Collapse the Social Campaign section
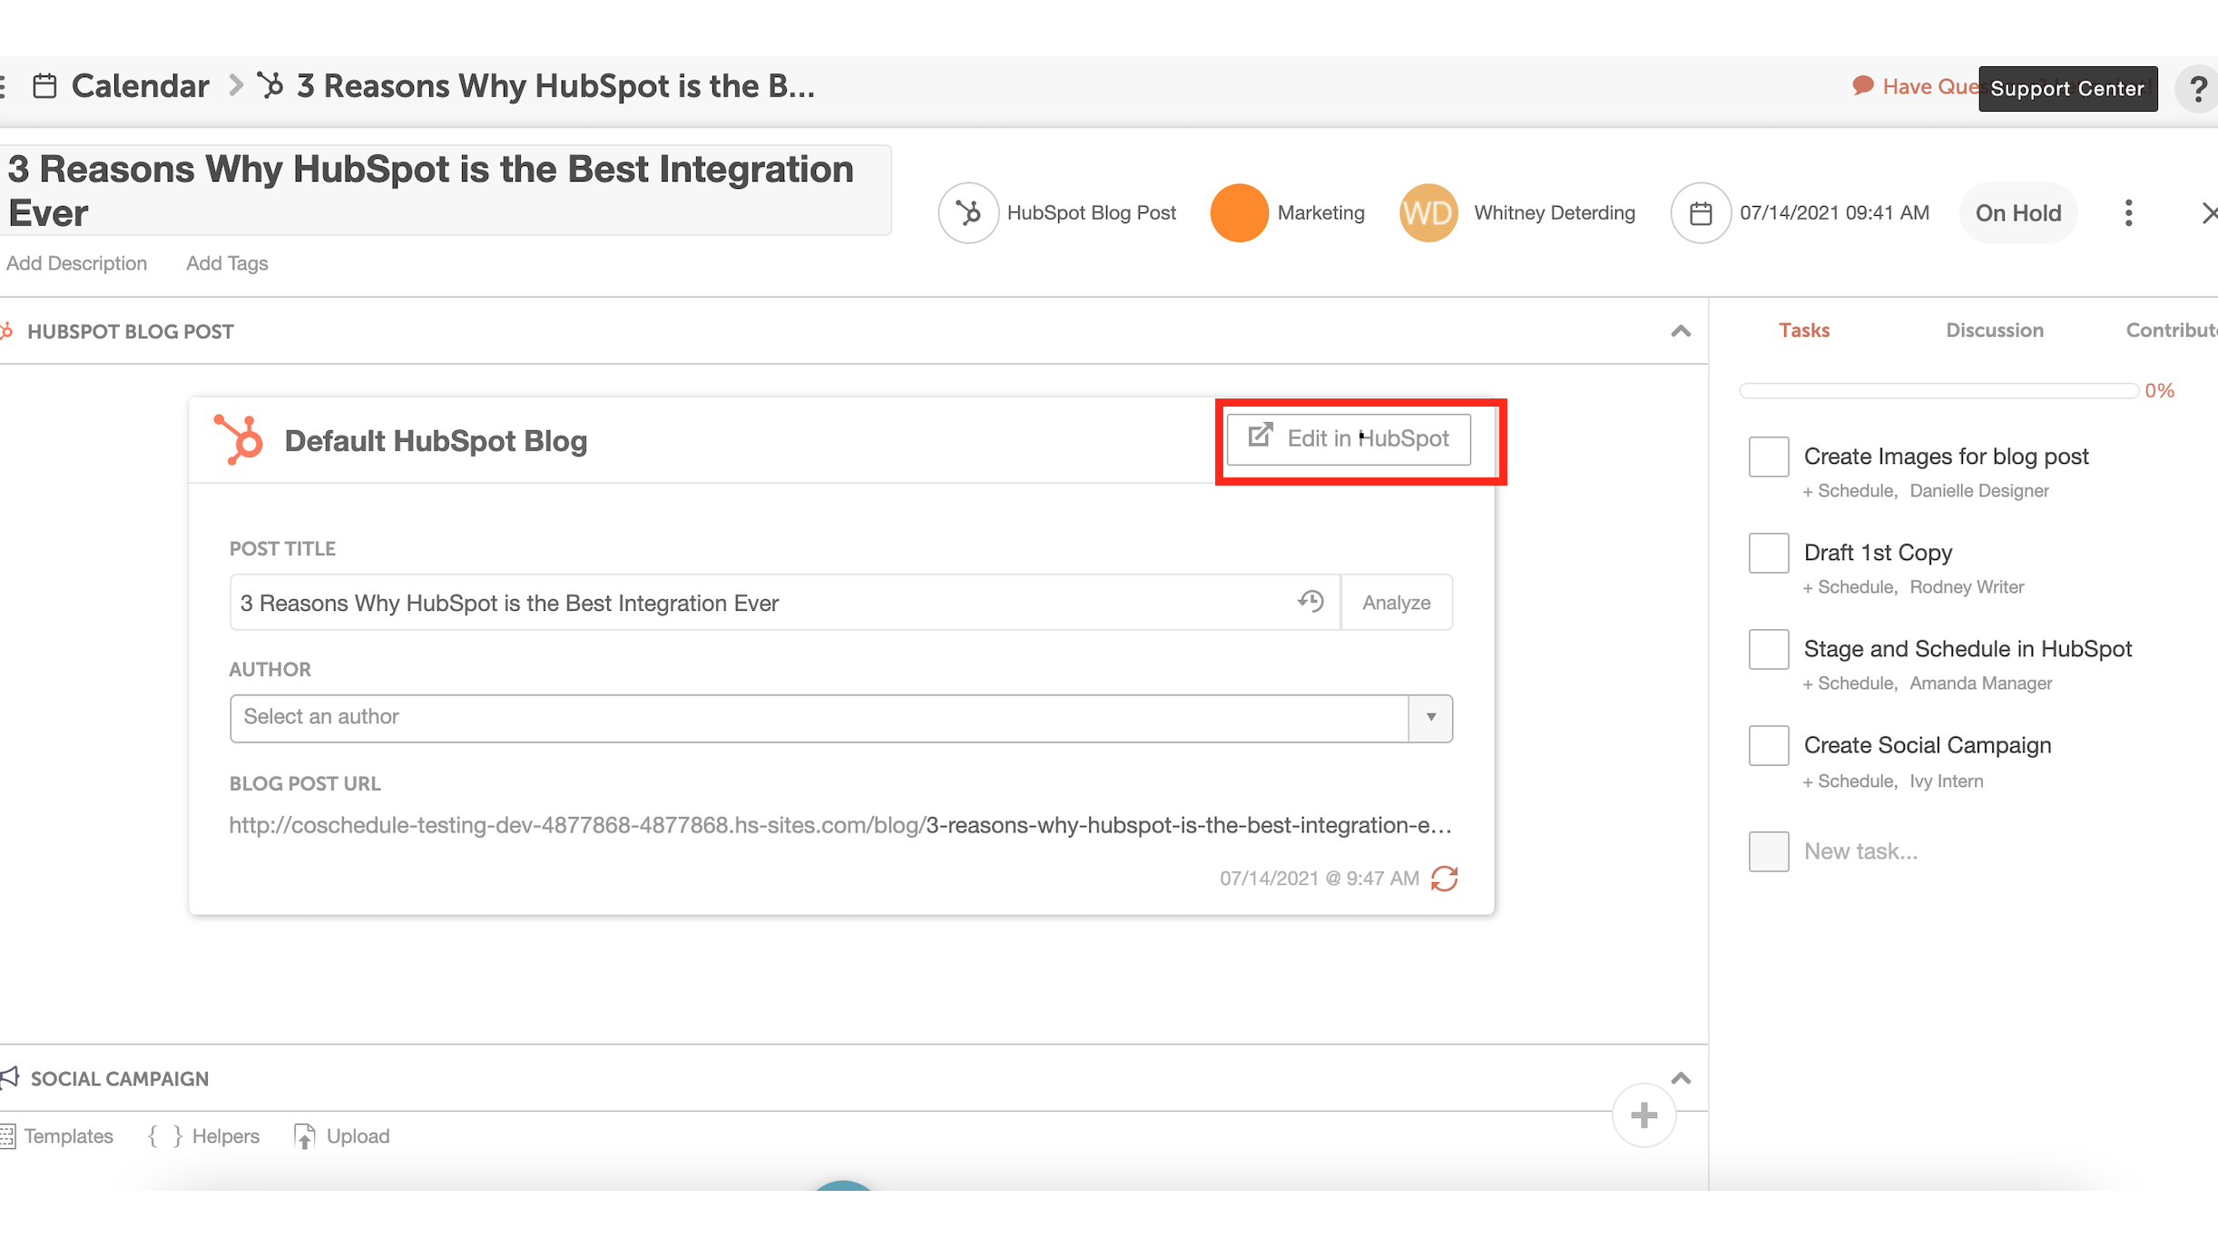This screenshot has height=1248, width=2218. [1681, 1078]
